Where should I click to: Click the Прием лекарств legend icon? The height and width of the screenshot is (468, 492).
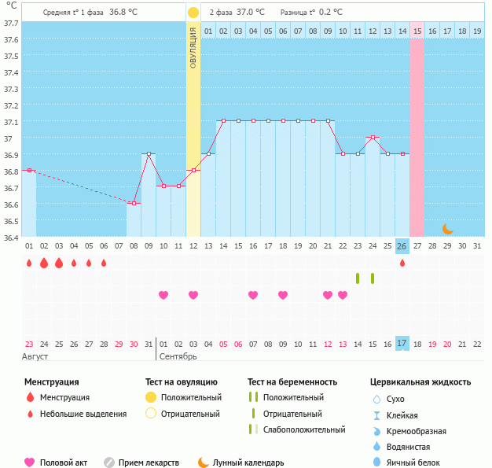(109, 462)
